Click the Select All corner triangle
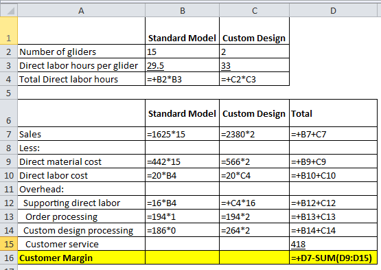Viewport: 381px width, 270px height. [9, 11]
